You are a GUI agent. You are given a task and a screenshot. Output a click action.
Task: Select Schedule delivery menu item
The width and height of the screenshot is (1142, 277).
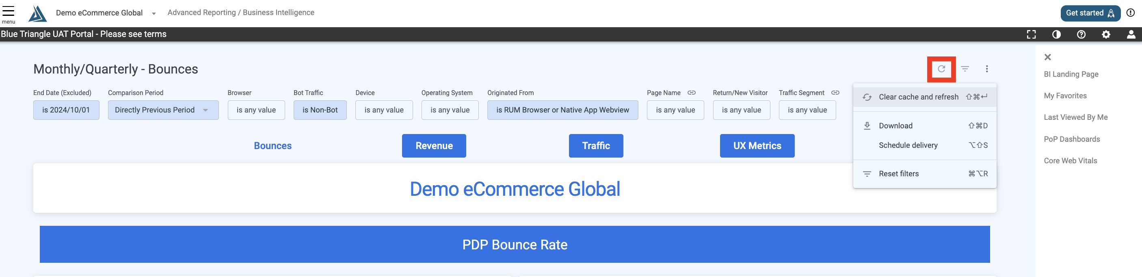pyautogui.click(x=925, y=145)
